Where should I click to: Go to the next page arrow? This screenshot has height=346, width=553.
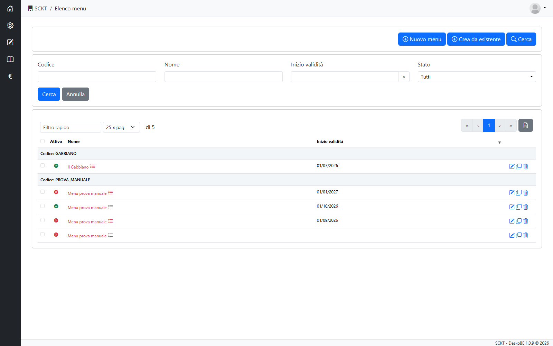pyautogui.click(x=500, y=125)
